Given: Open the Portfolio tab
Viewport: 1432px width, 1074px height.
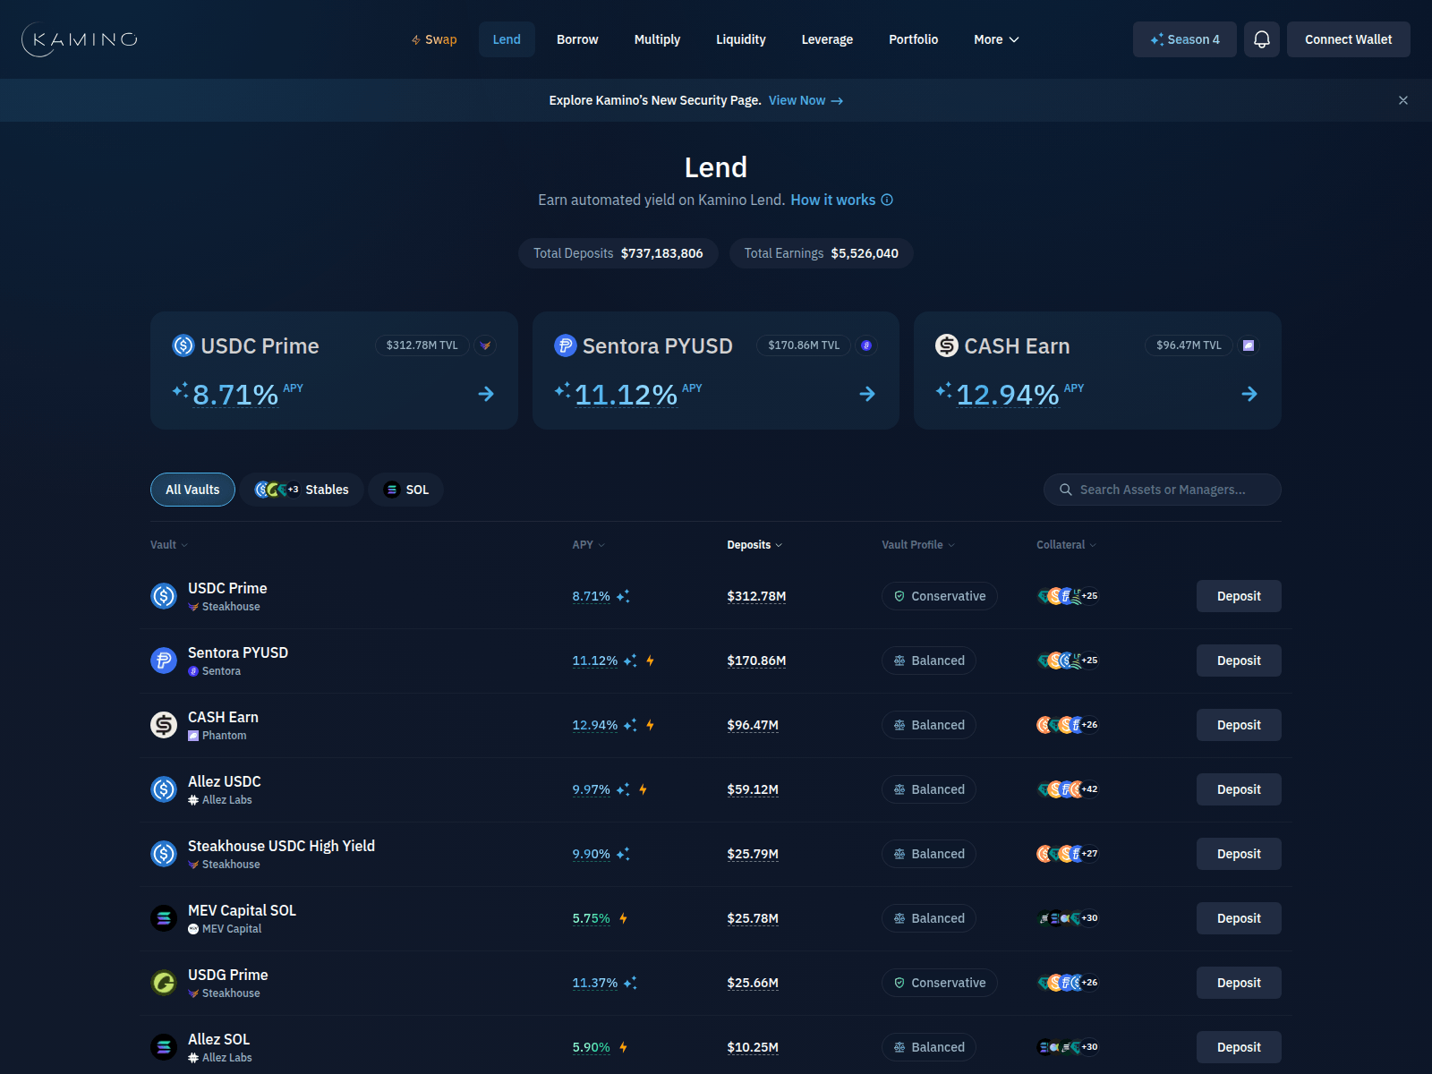Looking at the screenshot, I should coord(914,39).
